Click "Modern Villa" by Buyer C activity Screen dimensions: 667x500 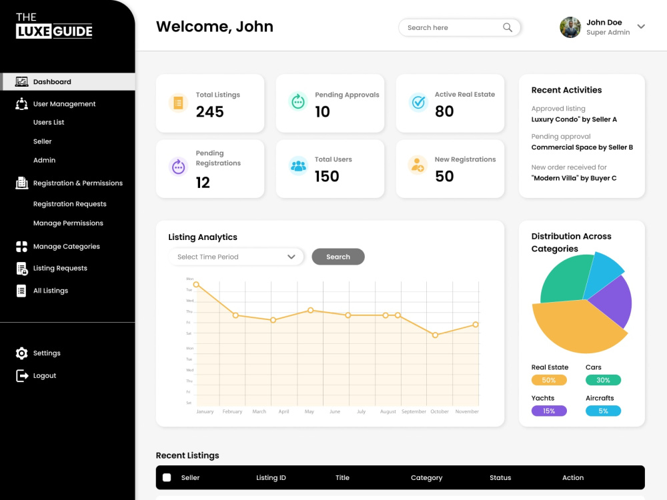coord(574,178)
